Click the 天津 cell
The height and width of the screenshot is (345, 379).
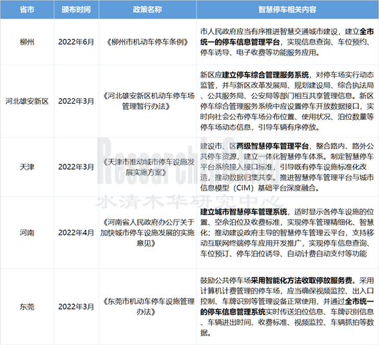click(x=27, y=167)
